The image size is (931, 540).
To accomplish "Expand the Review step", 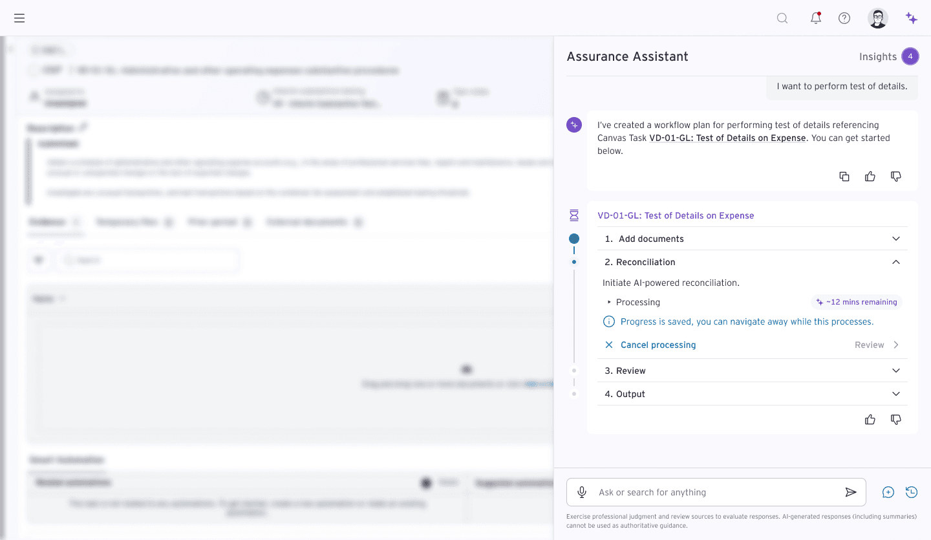I will (896, 371).
